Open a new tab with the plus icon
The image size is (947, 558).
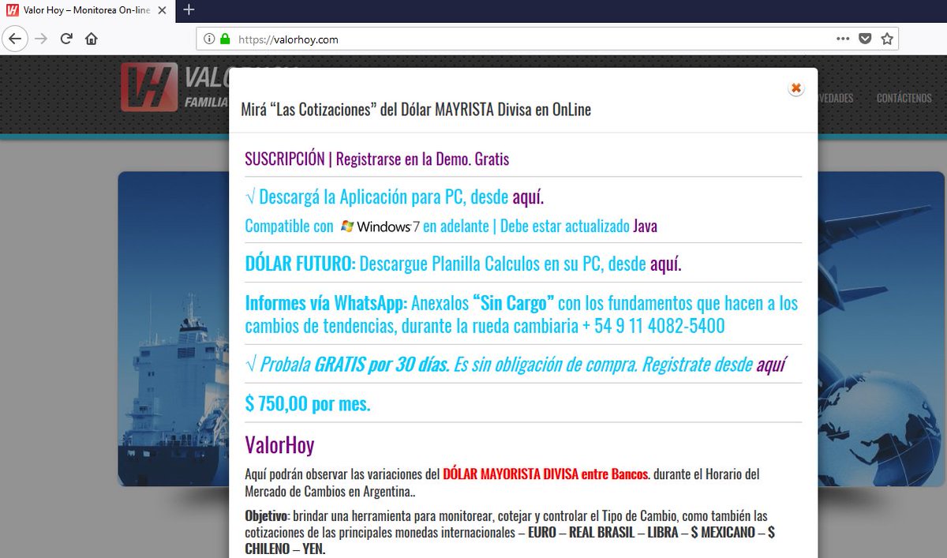(189, 10)
